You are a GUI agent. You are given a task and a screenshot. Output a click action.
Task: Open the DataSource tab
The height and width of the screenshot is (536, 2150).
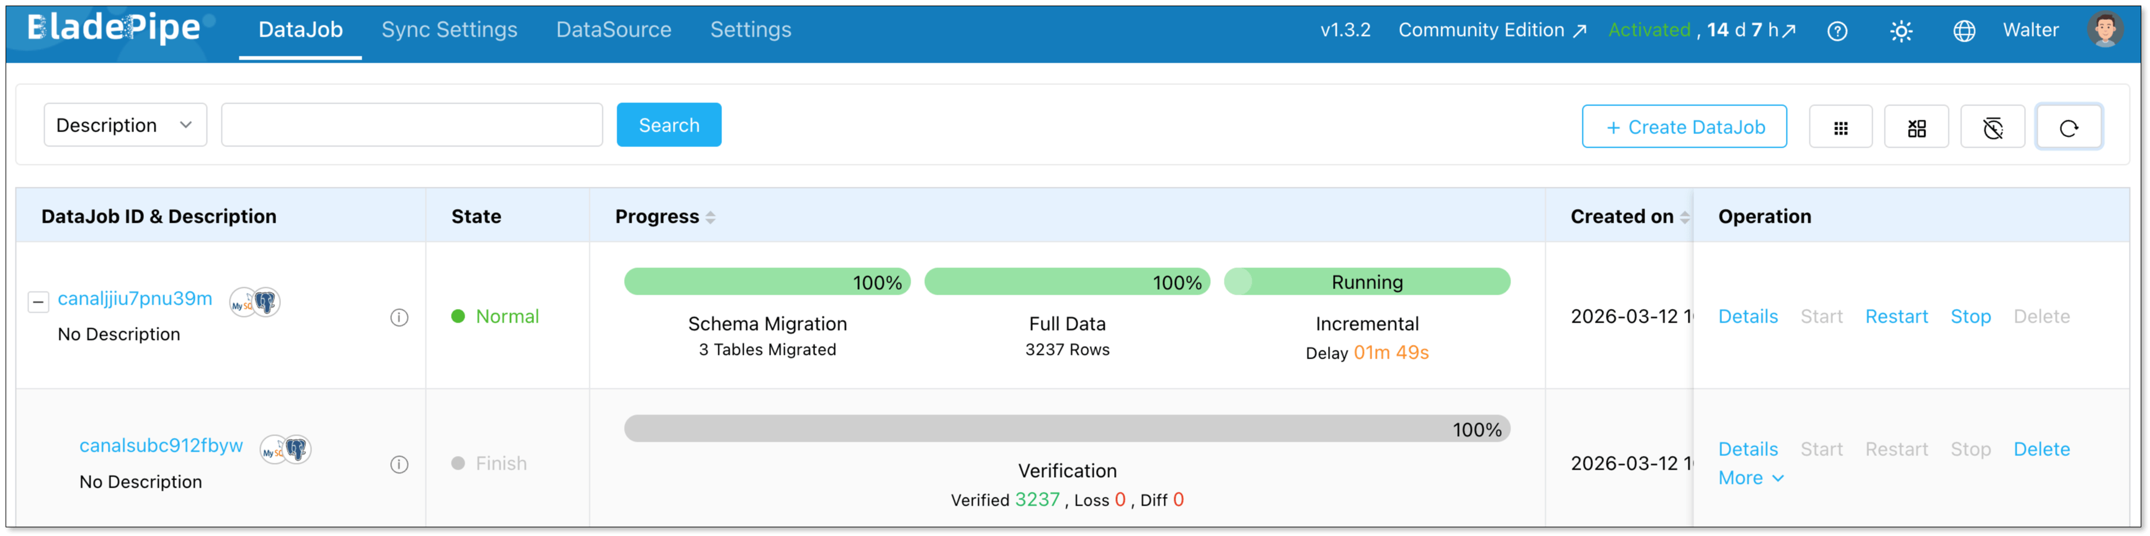(613, 30)
